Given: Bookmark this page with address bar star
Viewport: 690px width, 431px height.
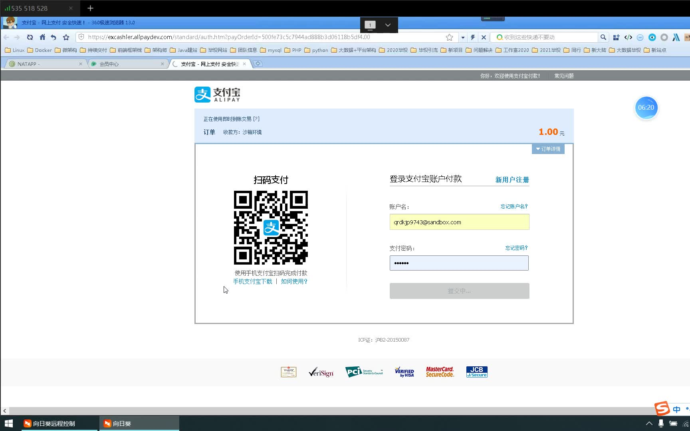Looking at the screenshot, I should click(449, 37).
